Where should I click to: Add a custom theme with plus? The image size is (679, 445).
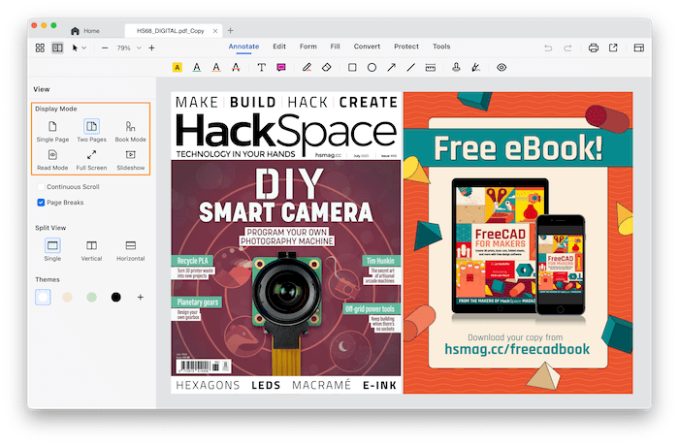click(140, 297)
